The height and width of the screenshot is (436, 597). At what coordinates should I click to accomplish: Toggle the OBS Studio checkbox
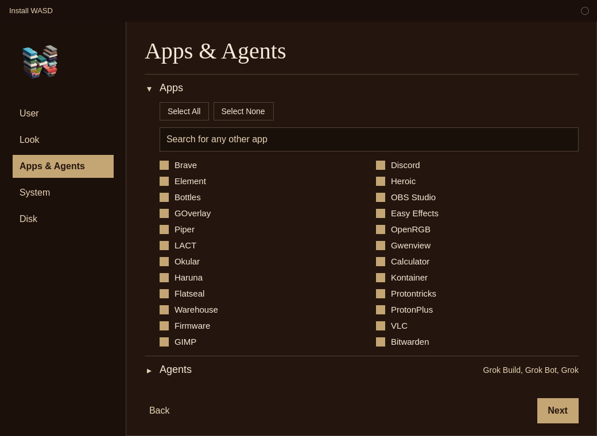381,197
